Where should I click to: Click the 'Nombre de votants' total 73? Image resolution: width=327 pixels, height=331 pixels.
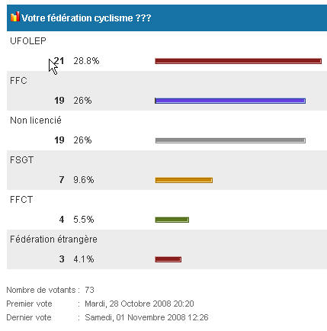(x=89, y=290)
